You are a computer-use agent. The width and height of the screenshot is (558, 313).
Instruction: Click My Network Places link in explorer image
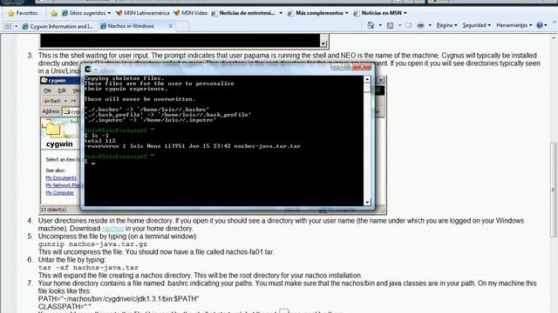[x=64, y=185]
